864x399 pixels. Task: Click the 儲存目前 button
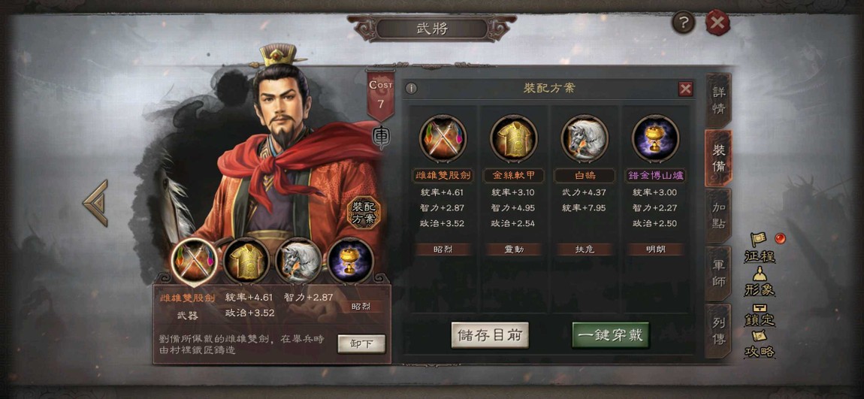(490, 335)
